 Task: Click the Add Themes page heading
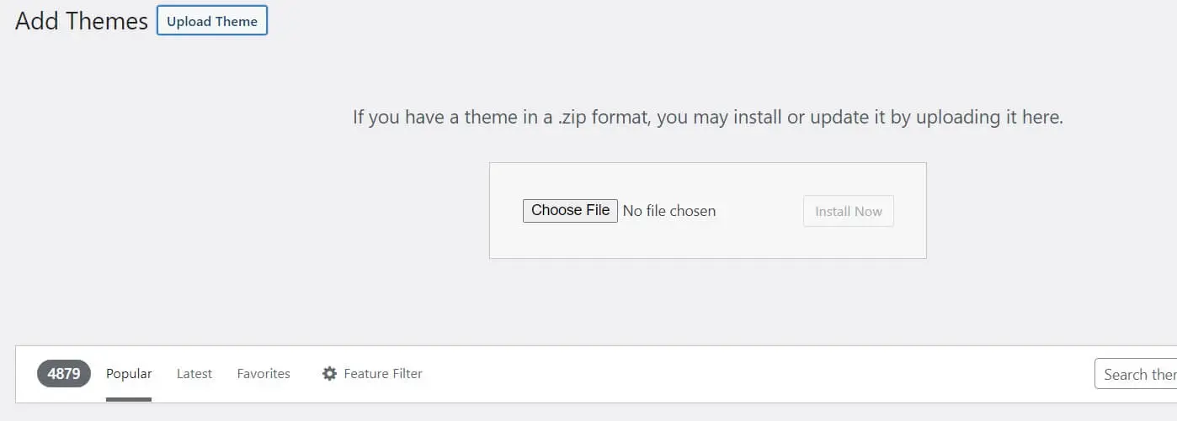tap(82, 21)
